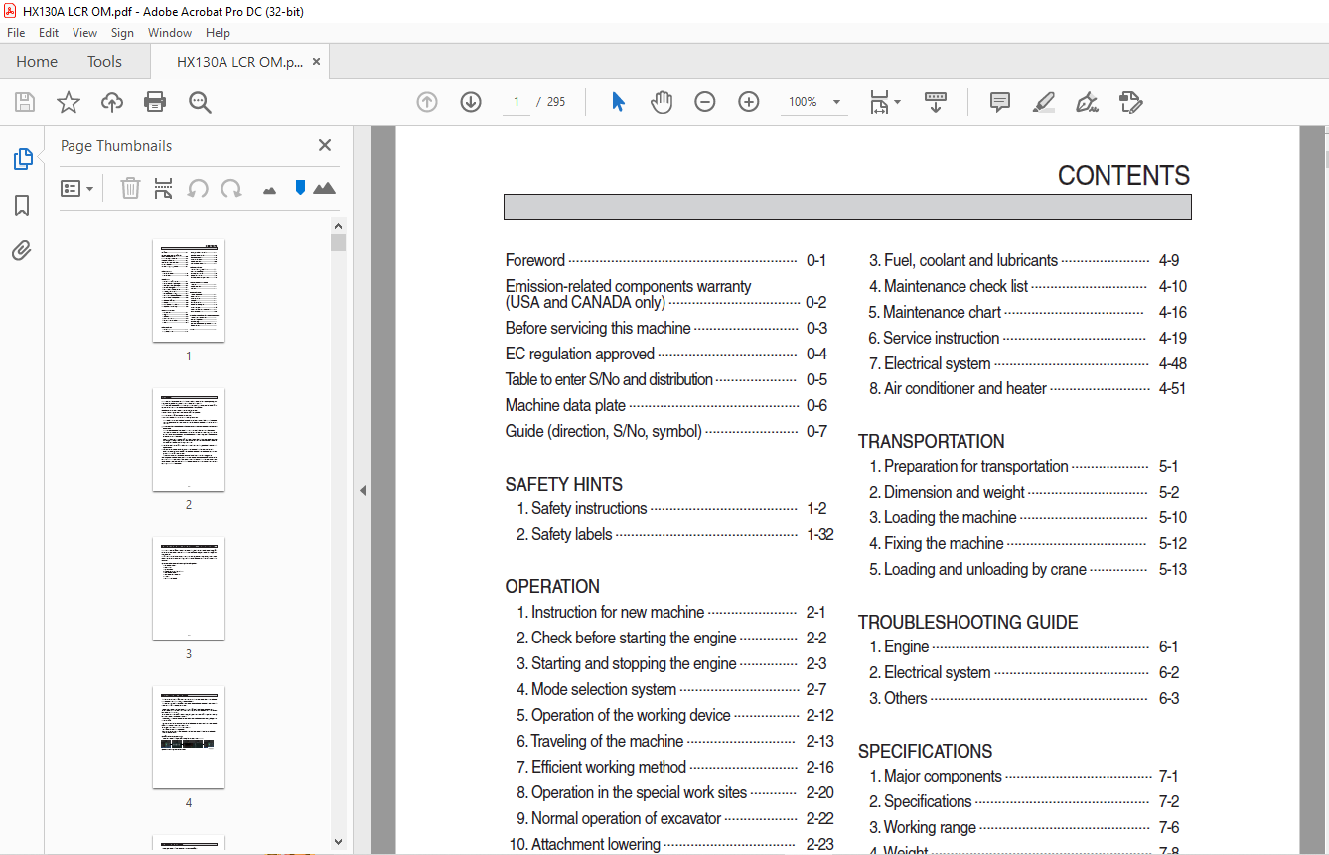Activate the Hand pan tool
Screen dimensions: 1329x855
click(x=662, y=102)
